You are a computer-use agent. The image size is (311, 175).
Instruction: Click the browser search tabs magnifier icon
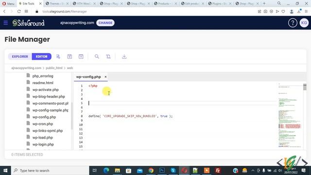[279, 3]
